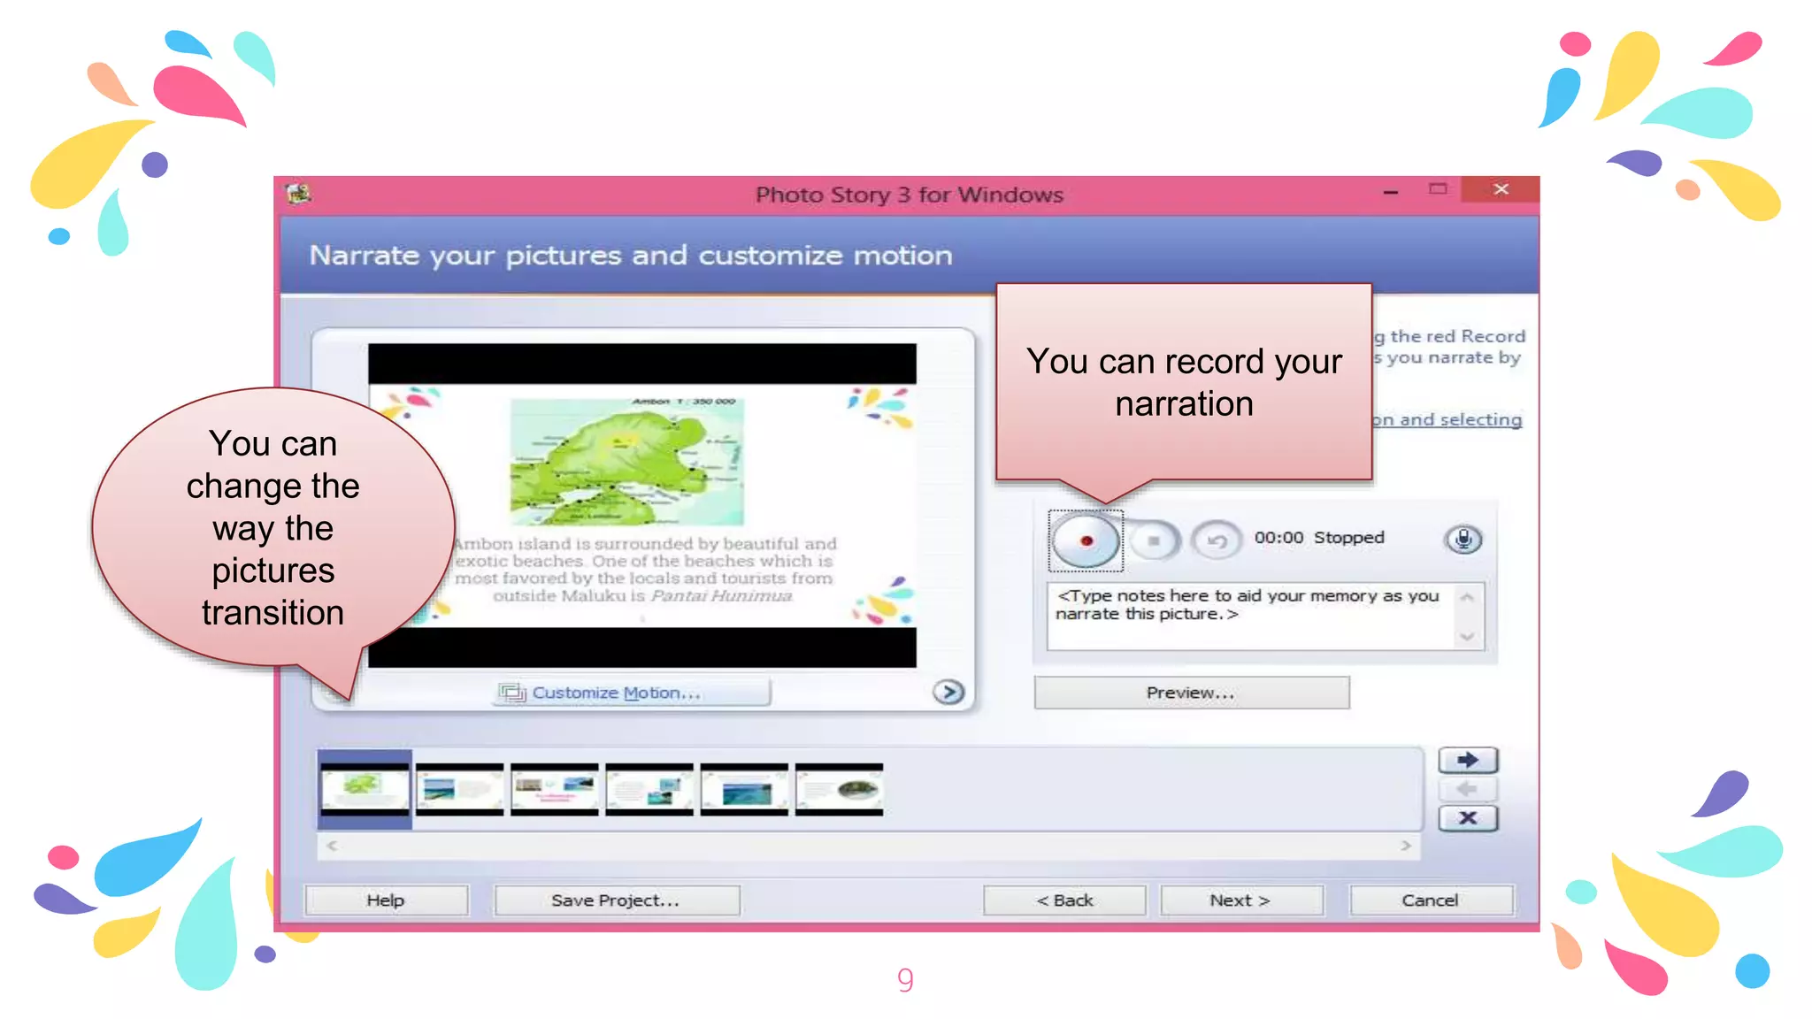Click the Photo Story app icon in title bar

pos(299,193)
